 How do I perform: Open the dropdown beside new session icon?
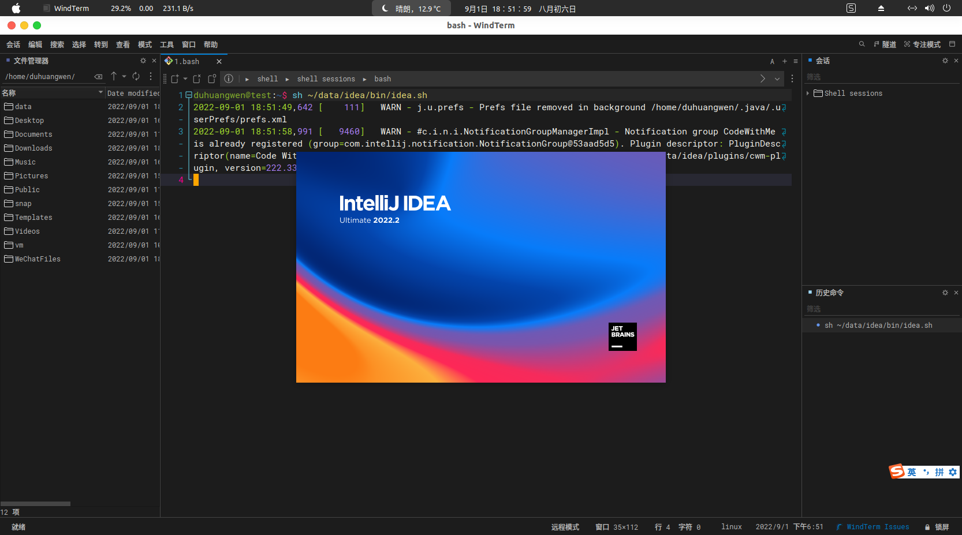click(x=185, y=78)
